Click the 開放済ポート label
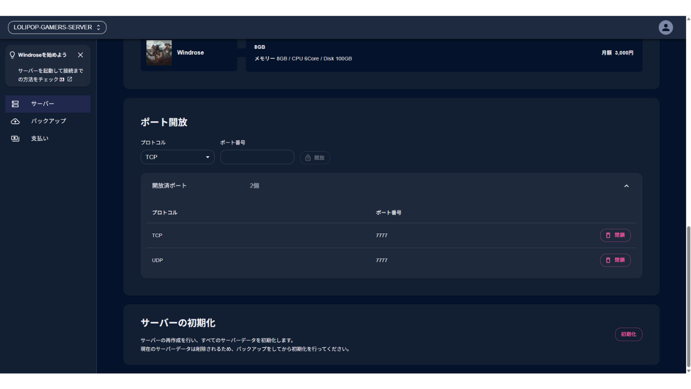 pos(170,186)
